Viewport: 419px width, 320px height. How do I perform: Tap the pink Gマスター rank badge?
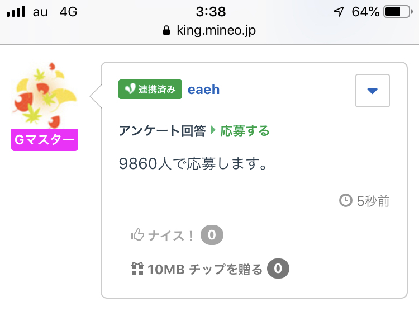coord(45,140)
